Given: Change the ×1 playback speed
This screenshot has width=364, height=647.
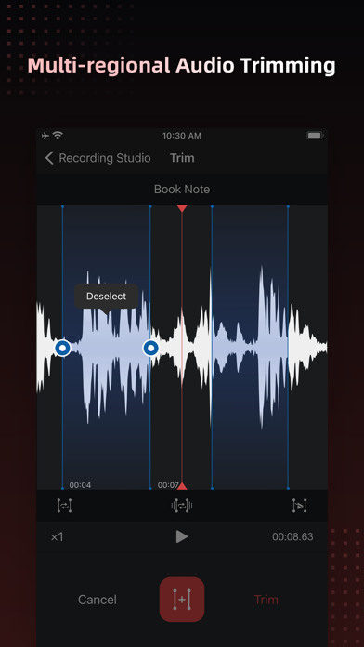Looking at the screenshot, I should click(58, 536).
